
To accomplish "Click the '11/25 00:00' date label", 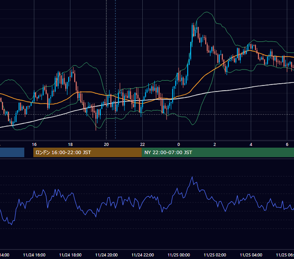I will pyautogui.click(x=179, y=255).
